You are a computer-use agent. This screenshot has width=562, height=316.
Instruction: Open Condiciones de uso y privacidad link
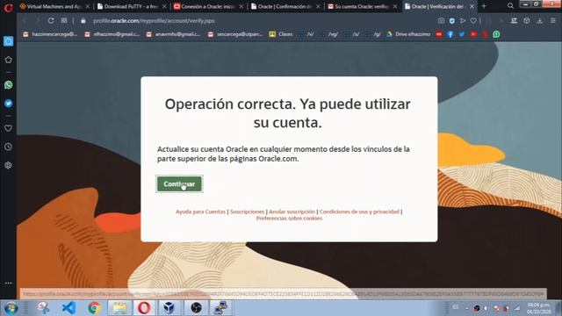359,212
